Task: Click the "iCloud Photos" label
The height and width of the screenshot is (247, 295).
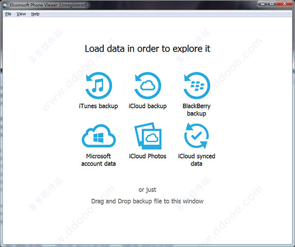Action: [x=147, y=156]
